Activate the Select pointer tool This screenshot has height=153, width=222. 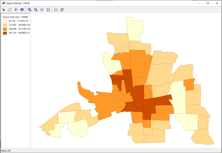click(x=4, y=10)
